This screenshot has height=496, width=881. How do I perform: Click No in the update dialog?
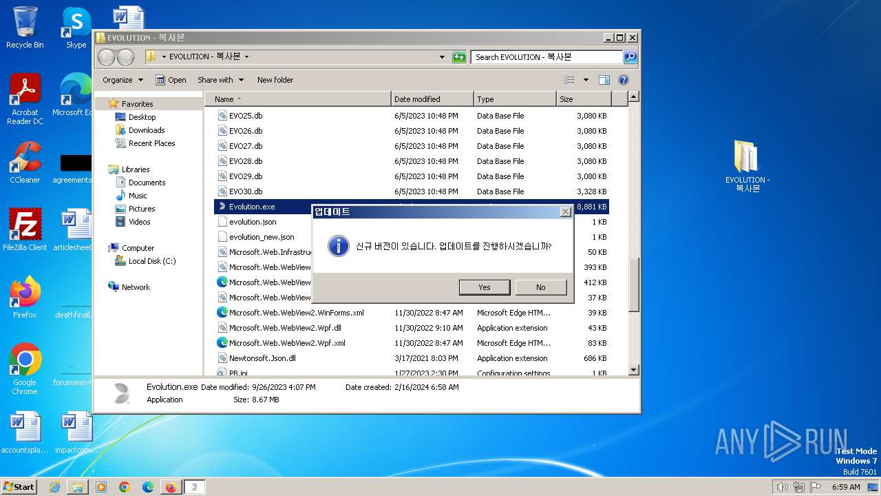[541, 287]
